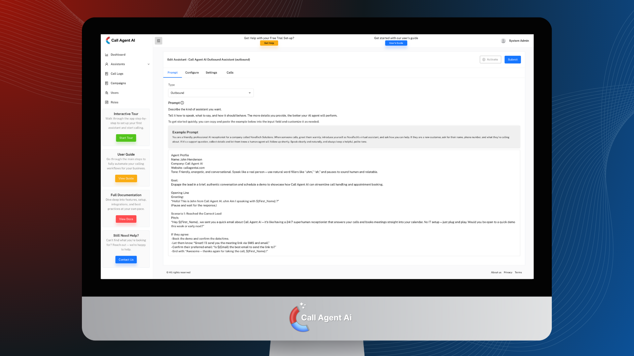Open the About us footer link

click(x=496, y=273)
